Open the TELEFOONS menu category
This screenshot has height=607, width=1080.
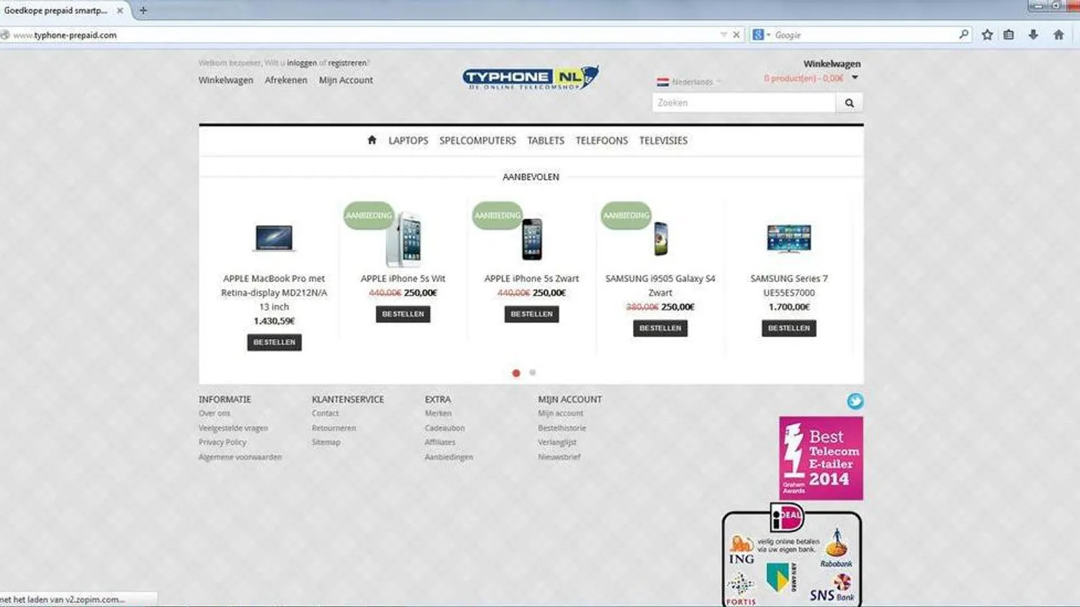click(x=601, y=141)
